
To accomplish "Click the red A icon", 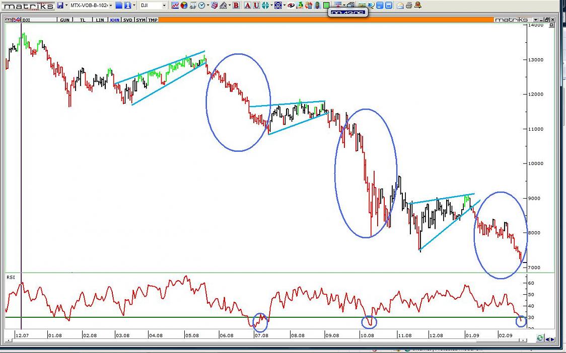I will click(248, 6).
